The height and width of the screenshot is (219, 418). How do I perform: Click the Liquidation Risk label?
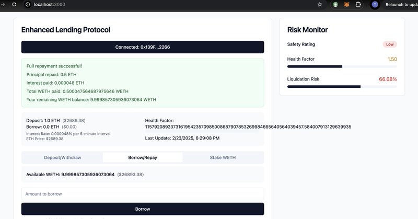click(303, 79)
